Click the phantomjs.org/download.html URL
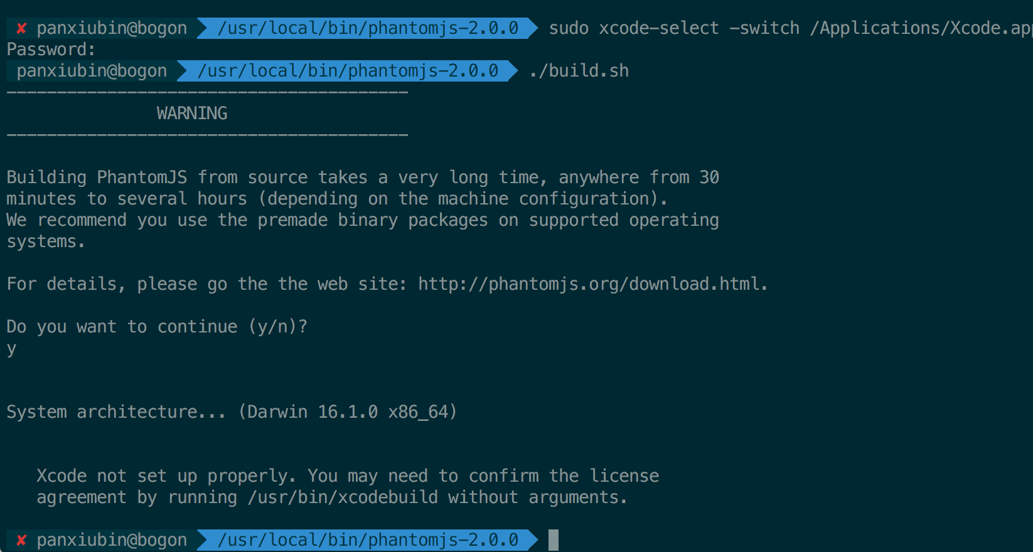 pyautogui.click(x=589, y=284)
